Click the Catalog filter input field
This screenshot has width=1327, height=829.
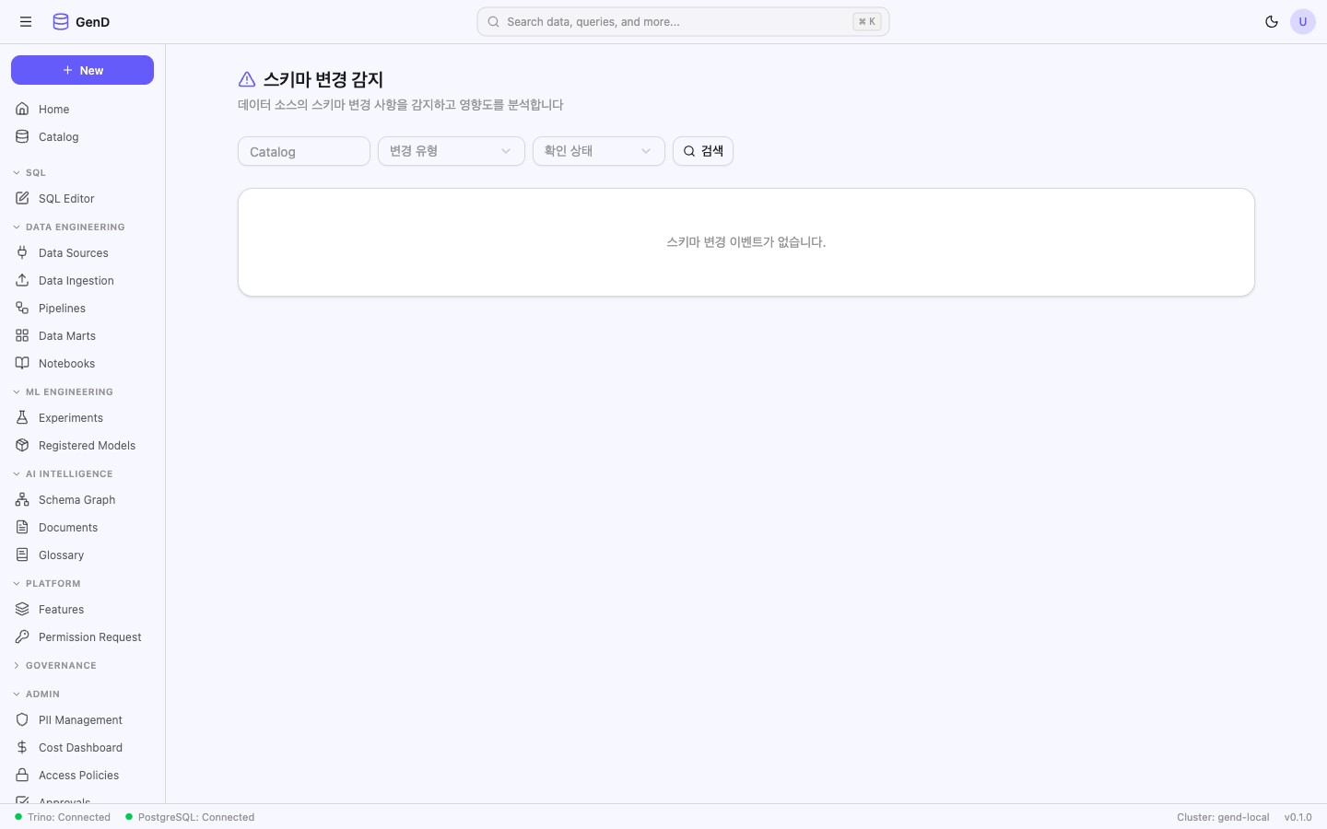[x=303, y=152]
